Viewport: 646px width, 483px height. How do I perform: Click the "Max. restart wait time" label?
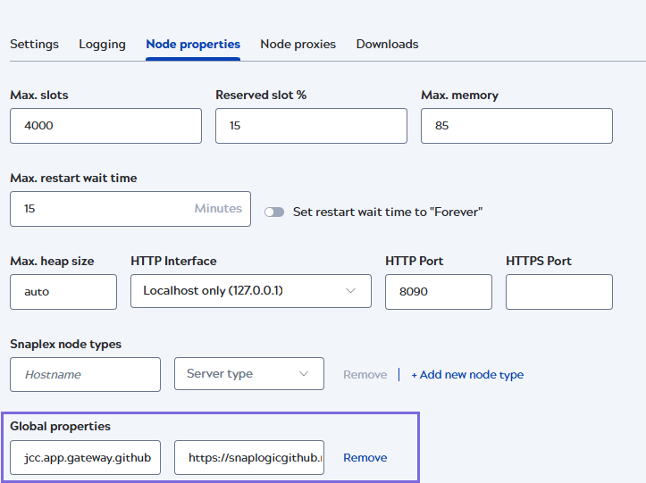click(73, 178)
